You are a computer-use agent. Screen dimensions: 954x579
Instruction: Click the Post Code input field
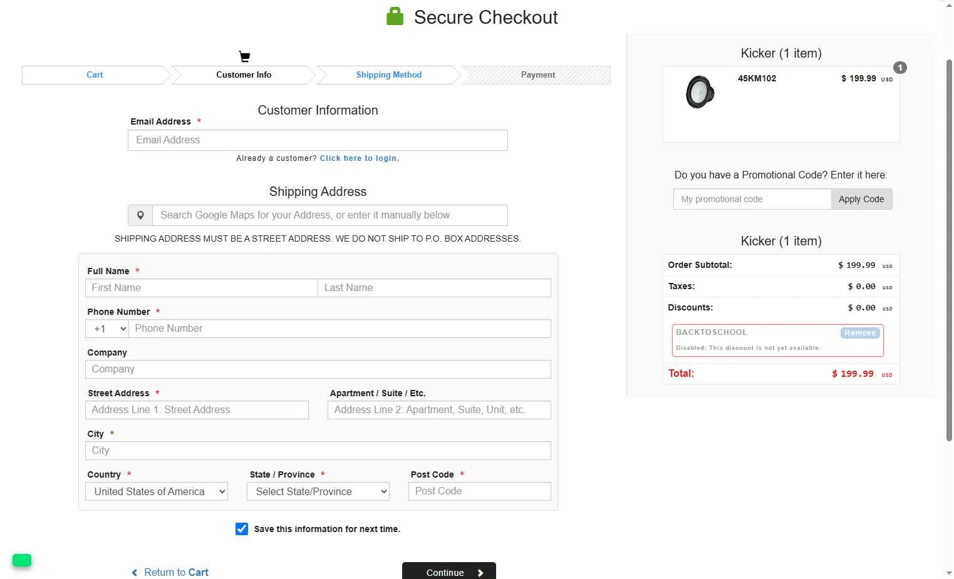480,491
